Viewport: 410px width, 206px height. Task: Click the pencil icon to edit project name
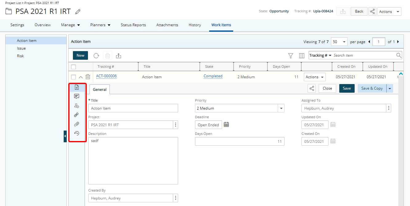coord(78,12)
